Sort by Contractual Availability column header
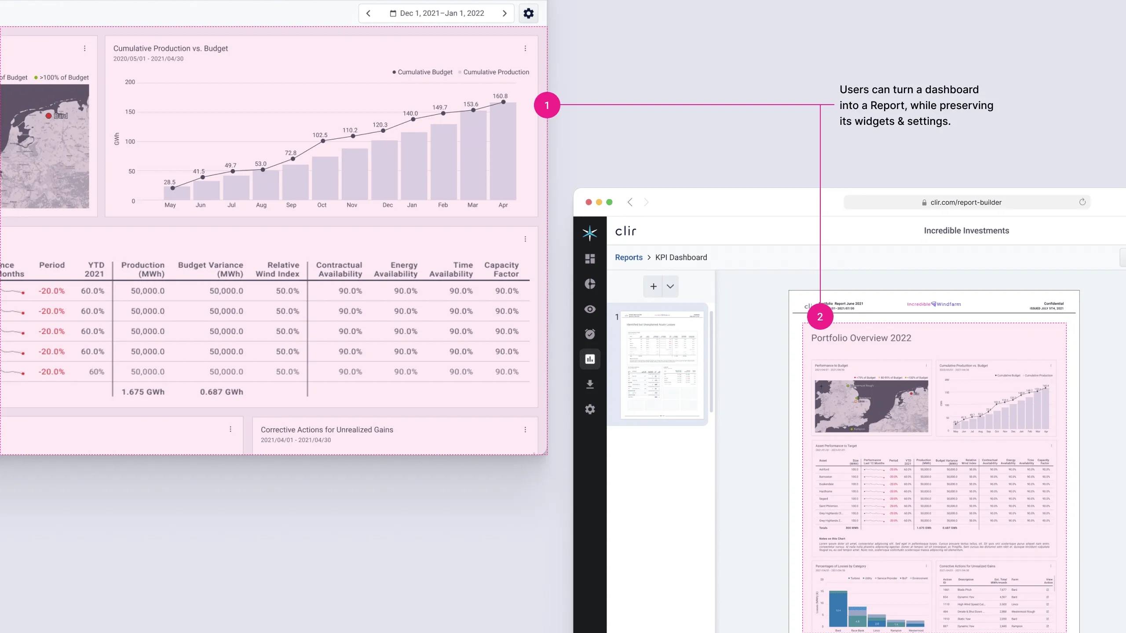This screenshot has width=1126, height=633. (x=339, y=269)
